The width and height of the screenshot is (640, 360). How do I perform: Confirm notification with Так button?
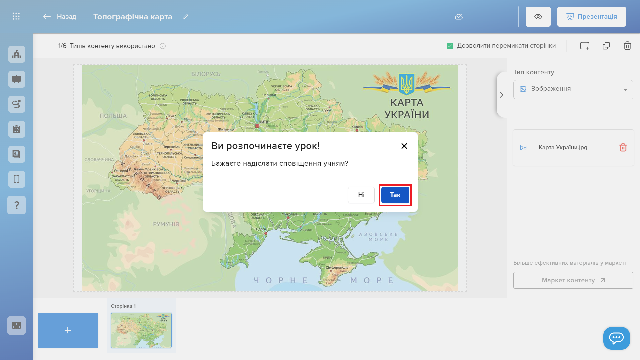pos(395,195)
